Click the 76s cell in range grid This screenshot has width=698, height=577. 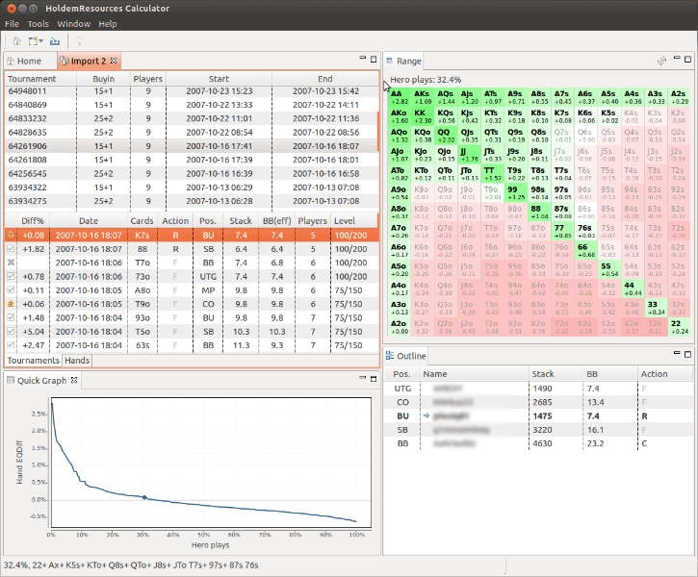pyautogui.click(x=585, y=232)
